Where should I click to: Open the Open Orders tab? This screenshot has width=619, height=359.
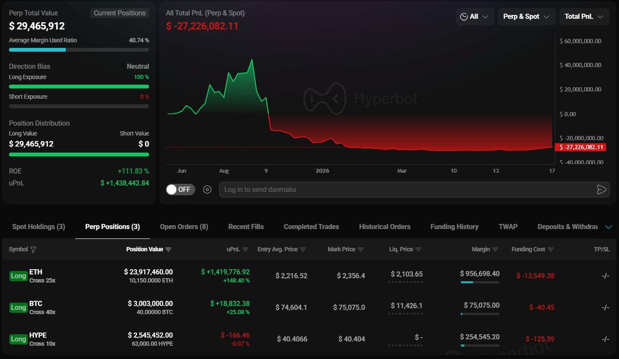184,226
